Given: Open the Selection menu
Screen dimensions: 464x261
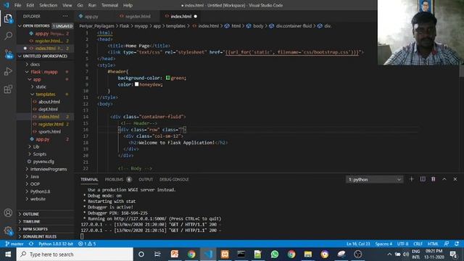Looking at the screenshot, I should 49,5.
